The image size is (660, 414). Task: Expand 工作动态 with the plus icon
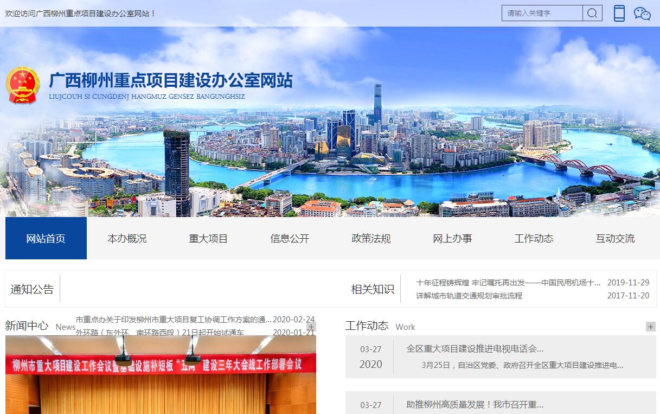tap(650, 327)
